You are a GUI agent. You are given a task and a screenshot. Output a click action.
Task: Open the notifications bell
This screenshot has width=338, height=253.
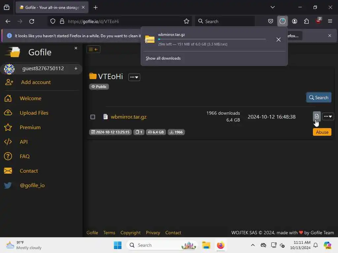pos(316,245)
